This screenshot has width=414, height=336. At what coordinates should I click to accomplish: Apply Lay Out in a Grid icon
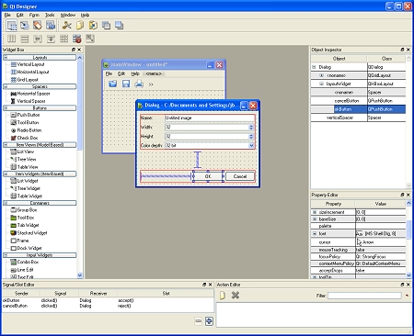tap(63, 39)
